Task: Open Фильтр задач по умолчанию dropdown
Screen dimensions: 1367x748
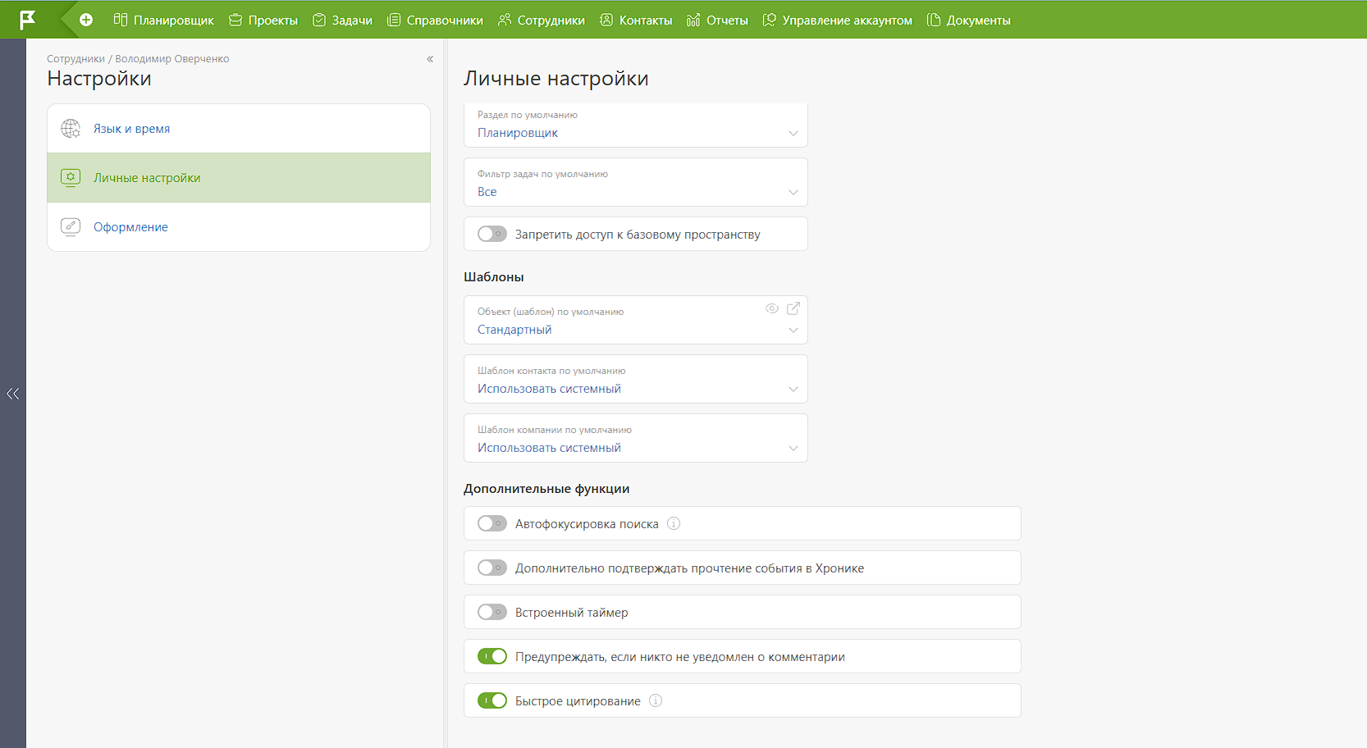Action: coord(636,182)
